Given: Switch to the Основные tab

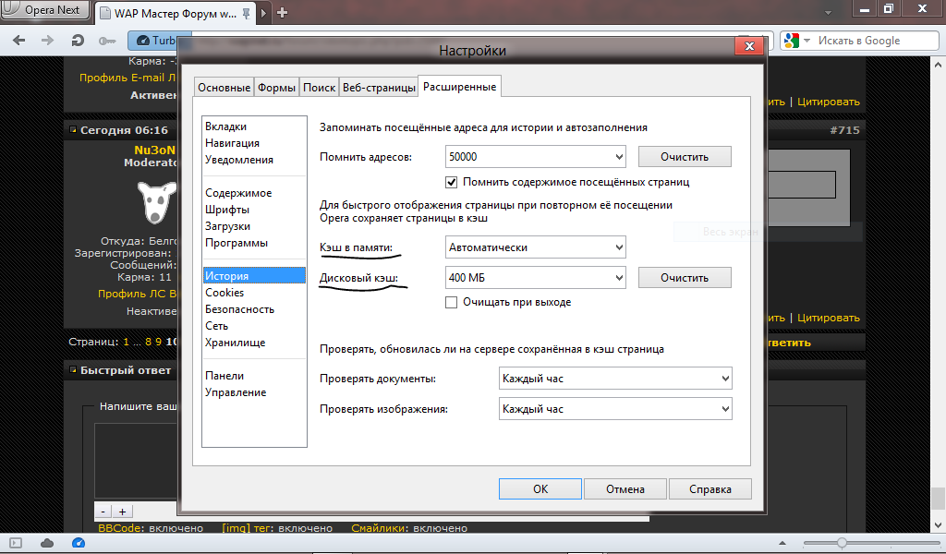Looking at the screenshot, I should coord(223,88).
